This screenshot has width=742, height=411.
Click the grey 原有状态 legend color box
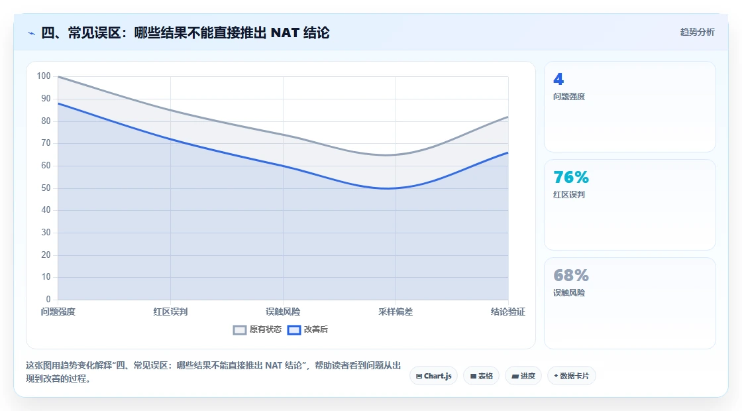pyautogui.click(x=240, y=330)
